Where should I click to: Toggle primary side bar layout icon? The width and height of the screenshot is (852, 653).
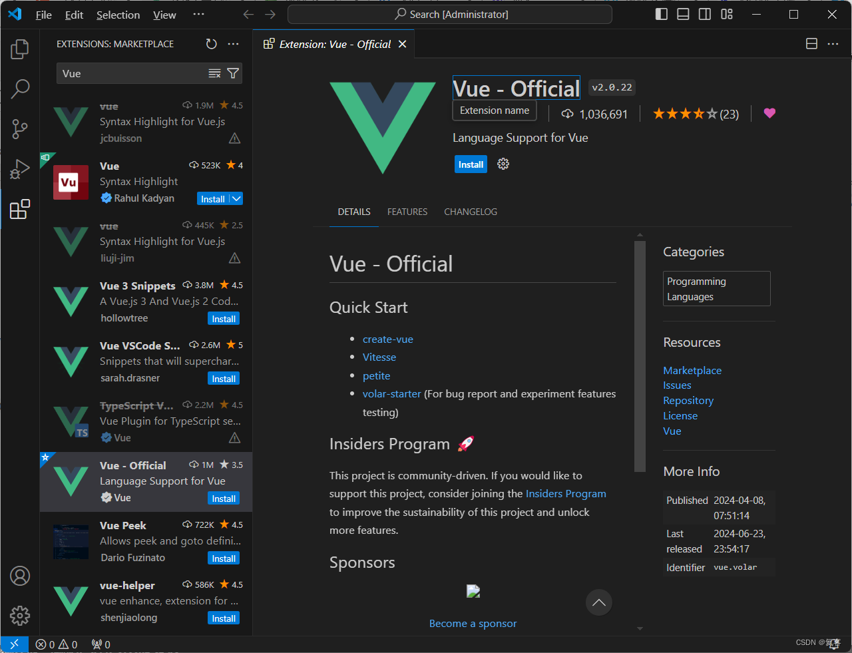(662, 14)
